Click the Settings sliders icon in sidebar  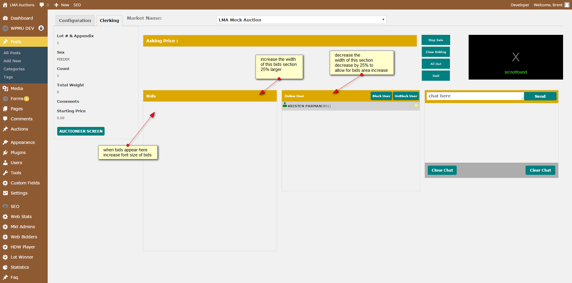point(5,193)
